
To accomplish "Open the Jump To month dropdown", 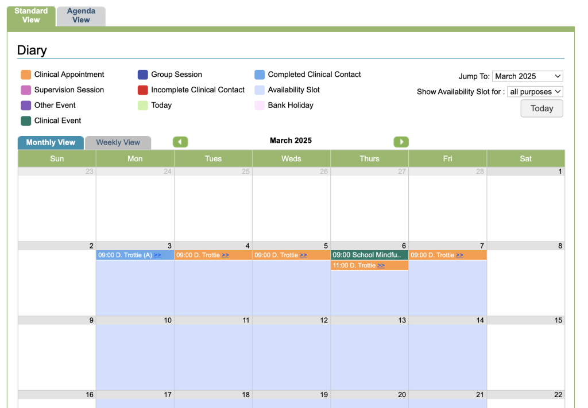I will (527, 76).
